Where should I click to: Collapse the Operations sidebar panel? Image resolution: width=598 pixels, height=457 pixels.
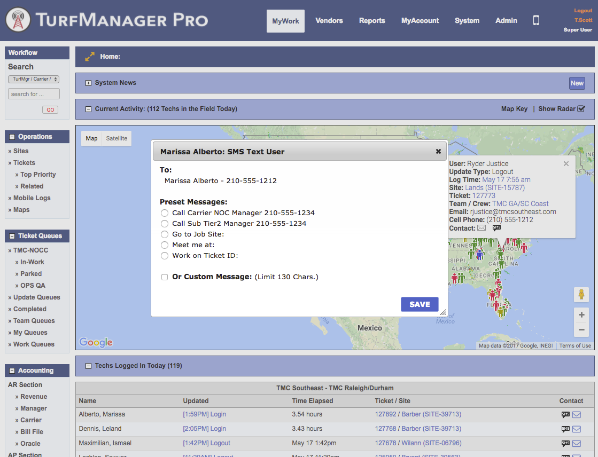(x=12, y=137)
